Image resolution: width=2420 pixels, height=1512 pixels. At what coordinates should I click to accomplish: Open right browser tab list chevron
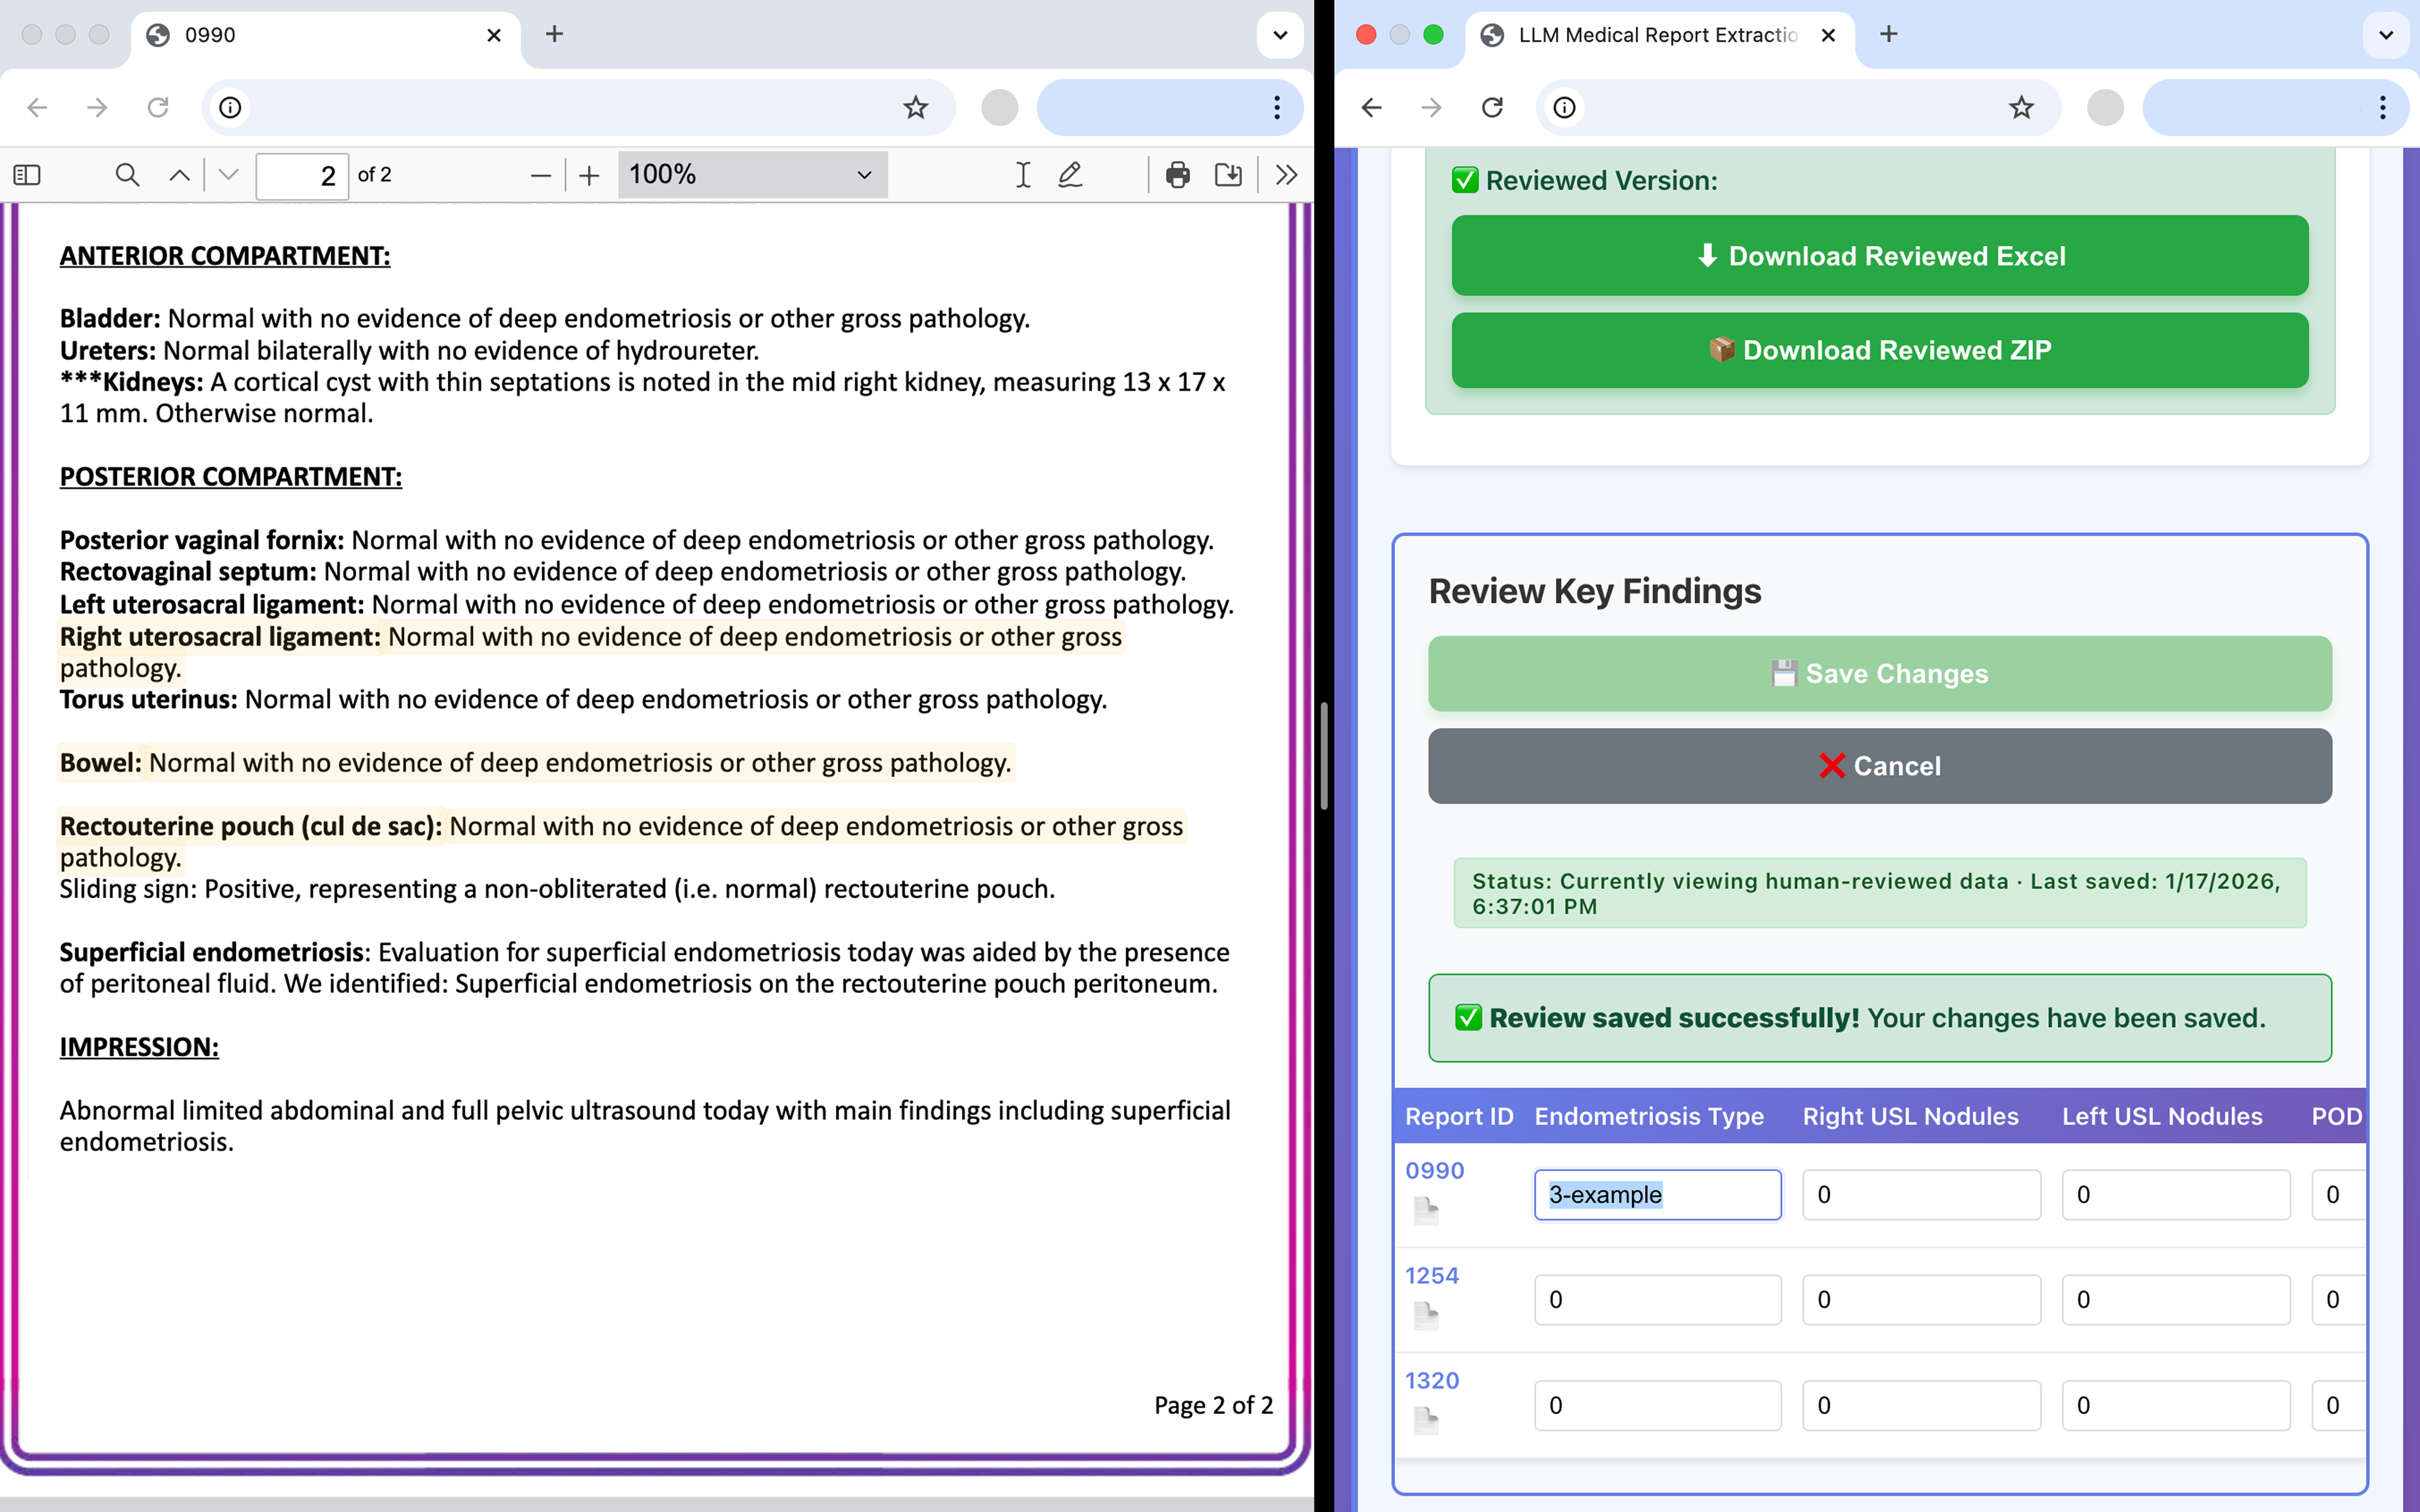click(2385, 35)
